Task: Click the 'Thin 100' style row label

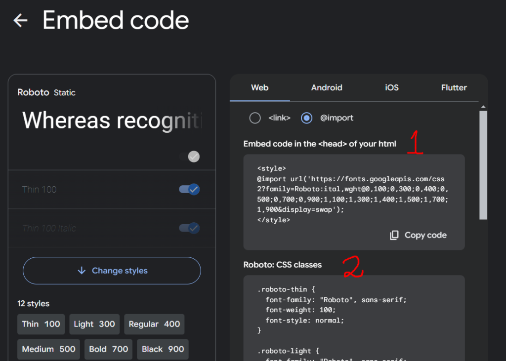Action: click(x=39, y=189)
